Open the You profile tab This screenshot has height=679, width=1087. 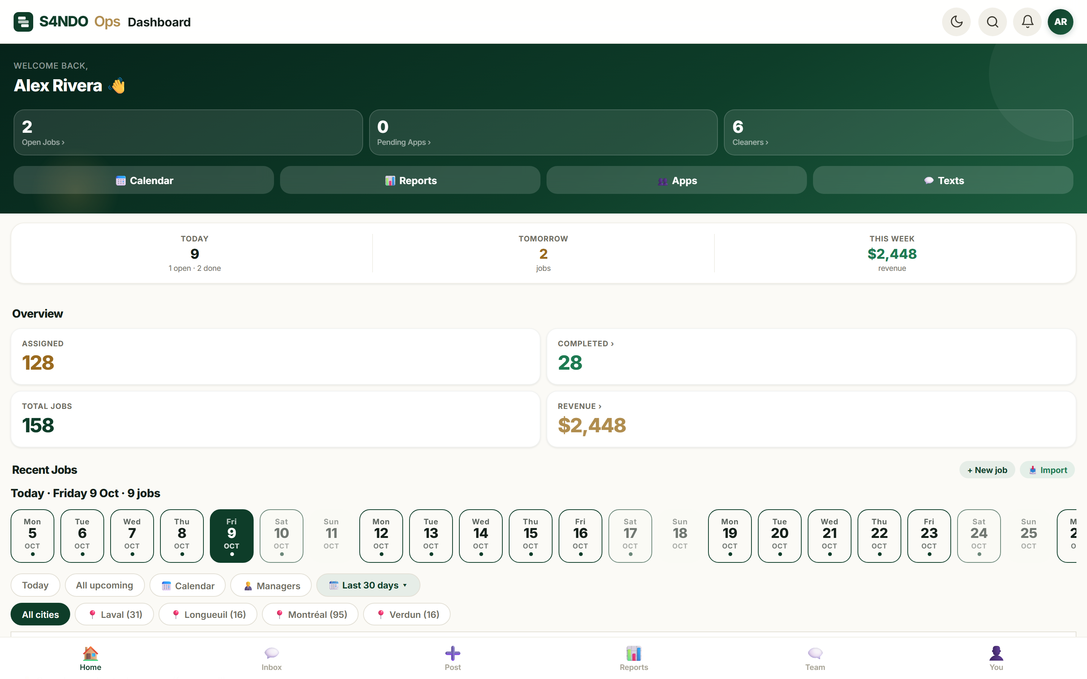pos(996,658)
